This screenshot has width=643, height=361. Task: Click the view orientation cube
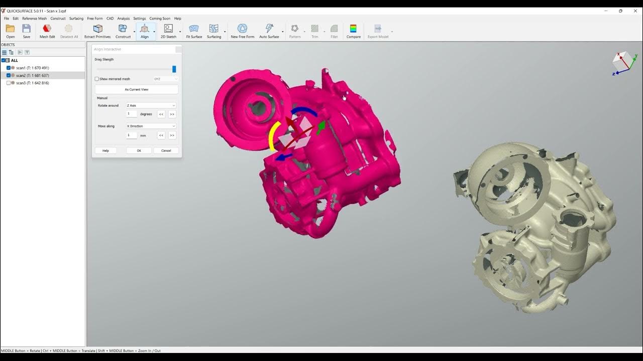coord(622,61)
